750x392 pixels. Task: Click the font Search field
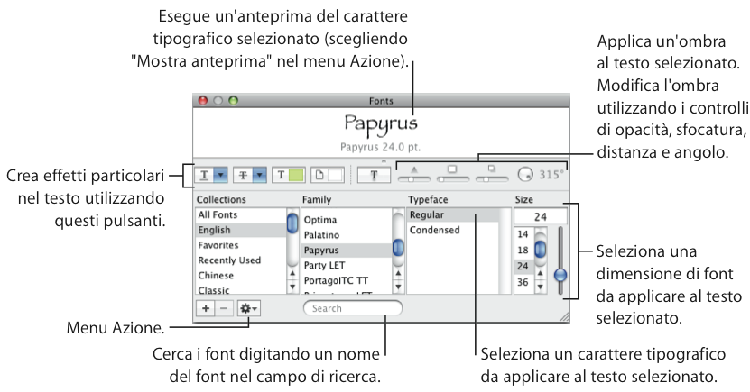[353, 308]
